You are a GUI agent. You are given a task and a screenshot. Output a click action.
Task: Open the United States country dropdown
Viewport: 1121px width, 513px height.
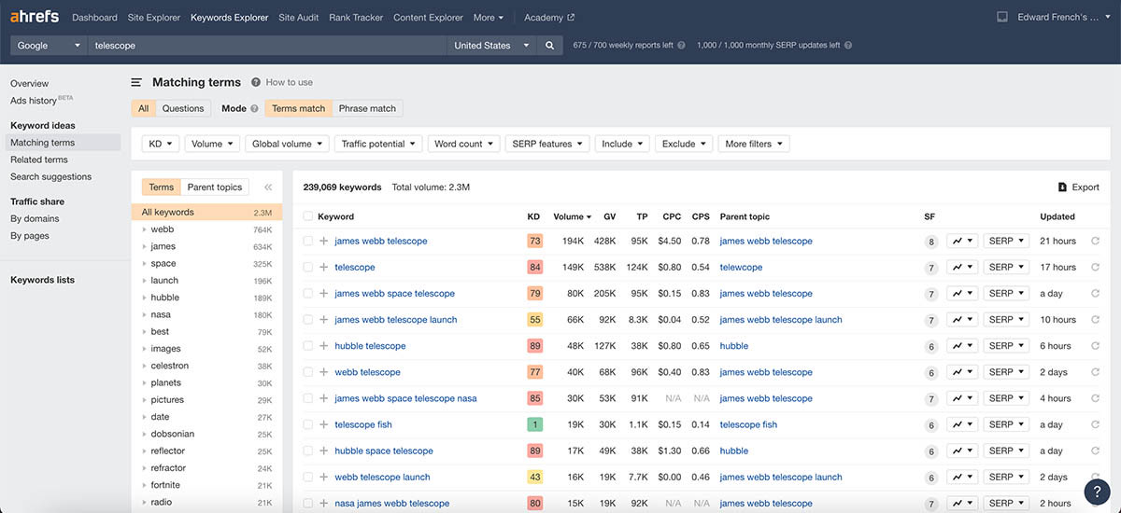pos(491,45)
